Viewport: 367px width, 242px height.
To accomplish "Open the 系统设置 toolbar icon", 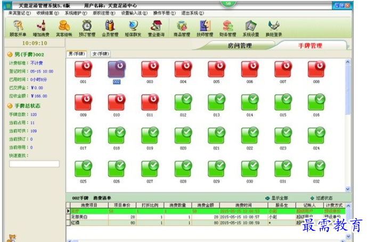I will pos(251,28).
